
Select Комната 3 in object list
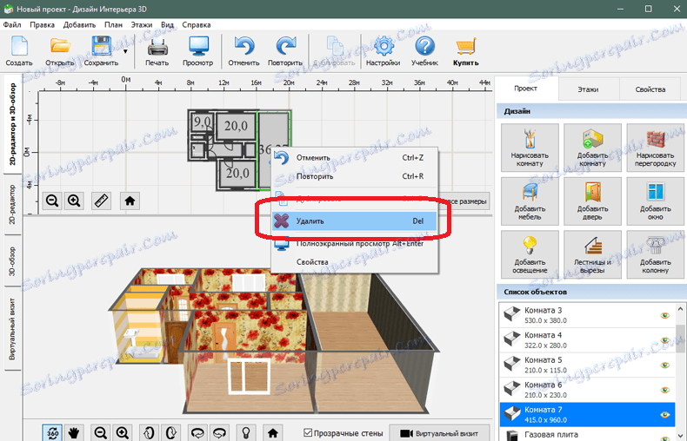click(587, 315)
